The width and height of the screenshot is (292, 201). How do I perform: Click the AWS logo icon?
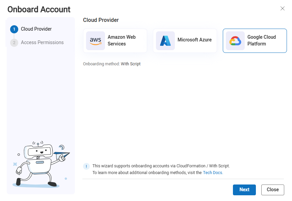96,41
